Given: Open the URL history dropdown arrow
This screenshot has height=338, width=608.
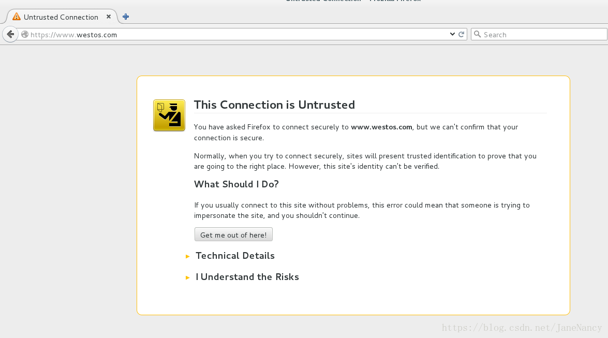Looking at the screenshot, I should [x=452, y=34].
